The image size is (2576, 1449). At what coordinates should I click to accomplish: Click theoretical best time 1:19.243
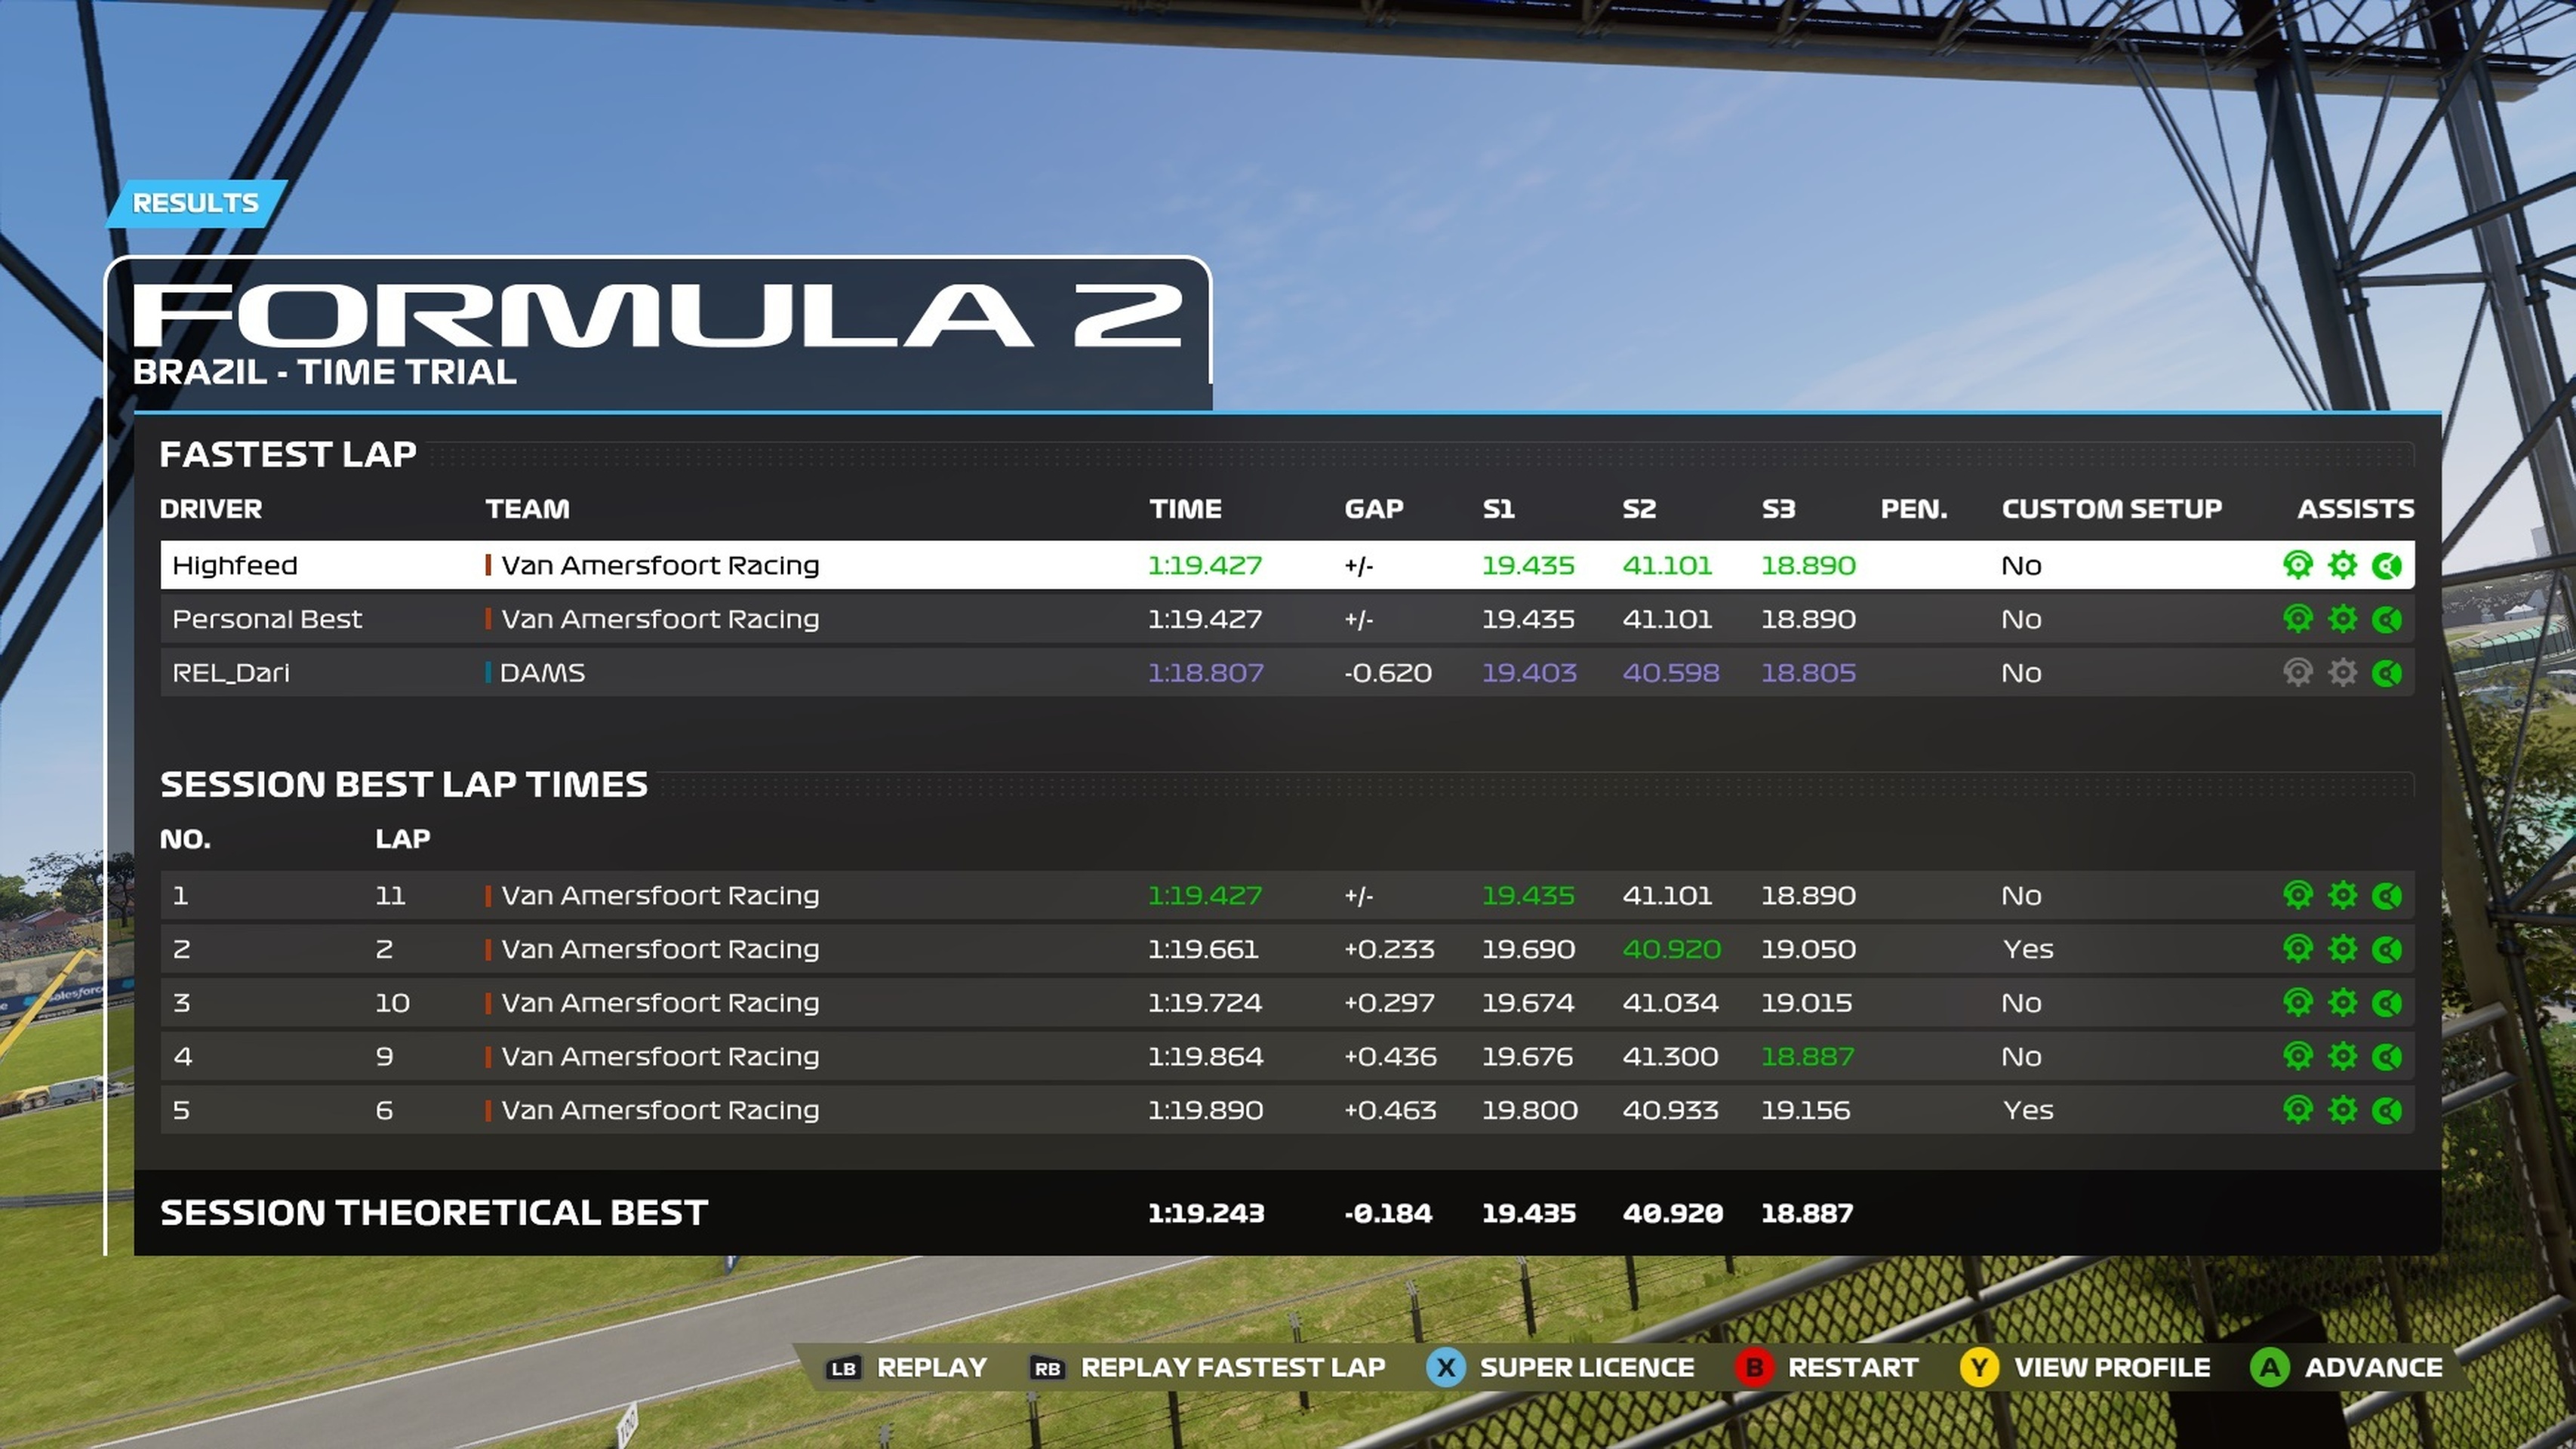pyautogui.click(x=1206, y=1213)
